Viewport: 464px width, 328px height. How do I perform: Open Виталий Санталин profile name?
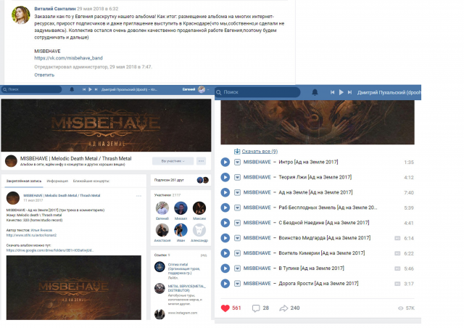[x=55, y=9]
